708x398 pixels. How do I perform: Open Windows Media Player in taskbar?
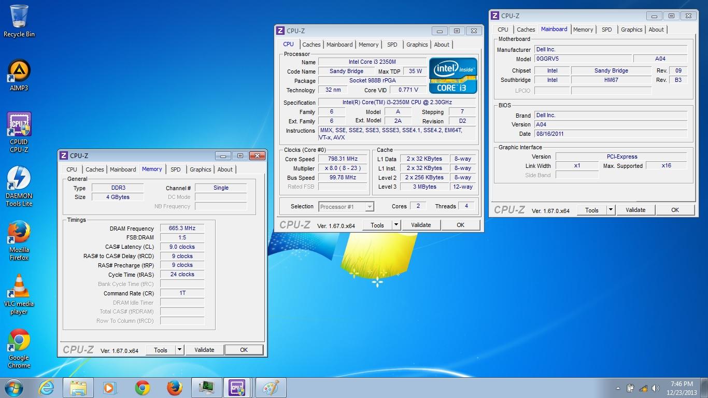[109, 388]
